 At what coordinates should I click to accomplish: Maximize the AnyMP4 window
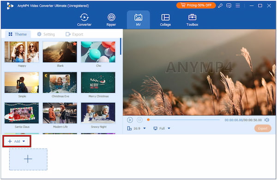point(260,6)
